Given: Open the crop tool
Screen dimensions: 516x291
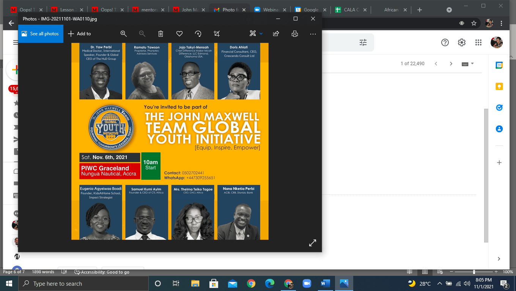Looking at the screenshot, I should 217,34.
